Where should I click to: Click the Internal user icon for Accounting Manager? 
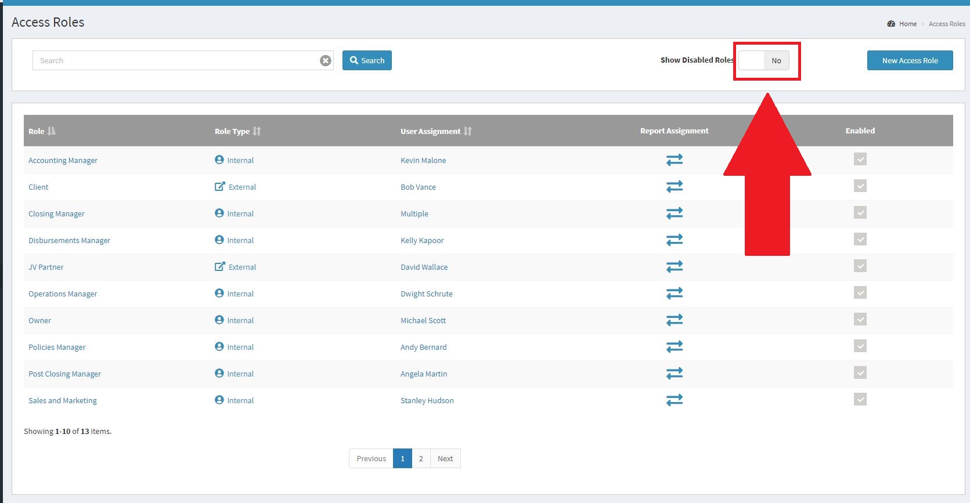[219, 160]
